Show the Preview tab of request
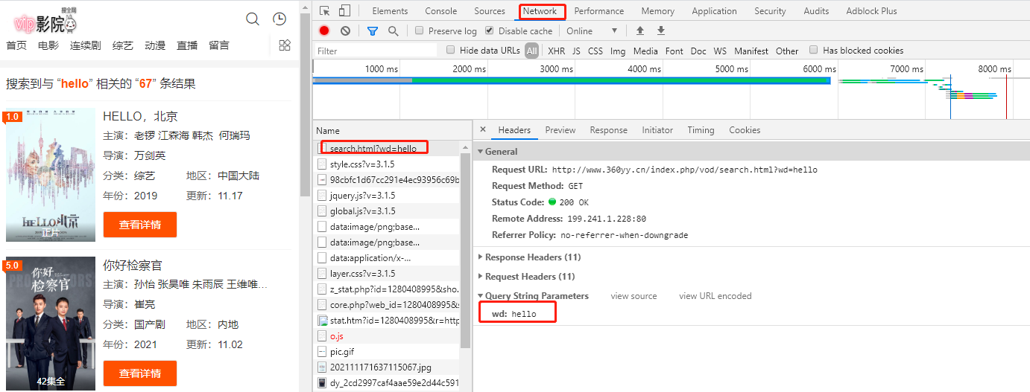1030x392 pixels. pyautogui.click(x=560, y=129)
